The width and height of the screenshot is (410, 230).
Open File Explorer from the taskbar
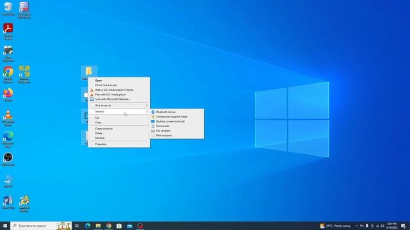(x=98, y=226)
